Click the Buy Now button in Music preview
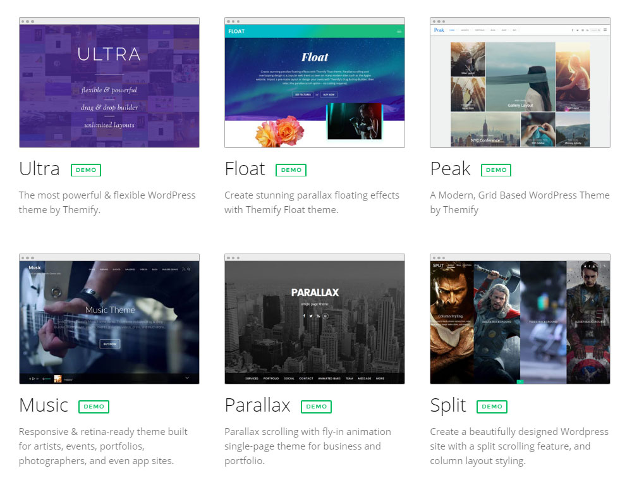Viewport: 632px width, 478px height. tap(109, 344)
